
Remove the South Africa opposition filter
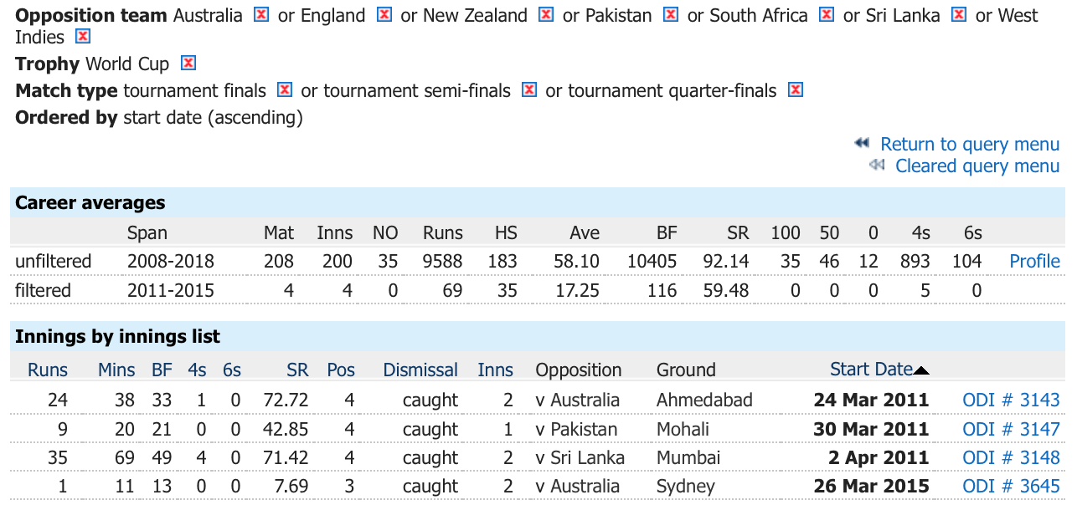(x=827, y=15)
